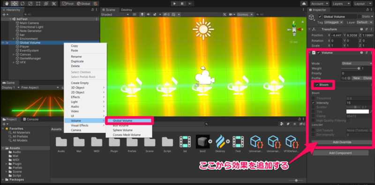375x185 pixels.
Task: Open the Destroy asset icon in Assets
Action: (x=220, y=141)
